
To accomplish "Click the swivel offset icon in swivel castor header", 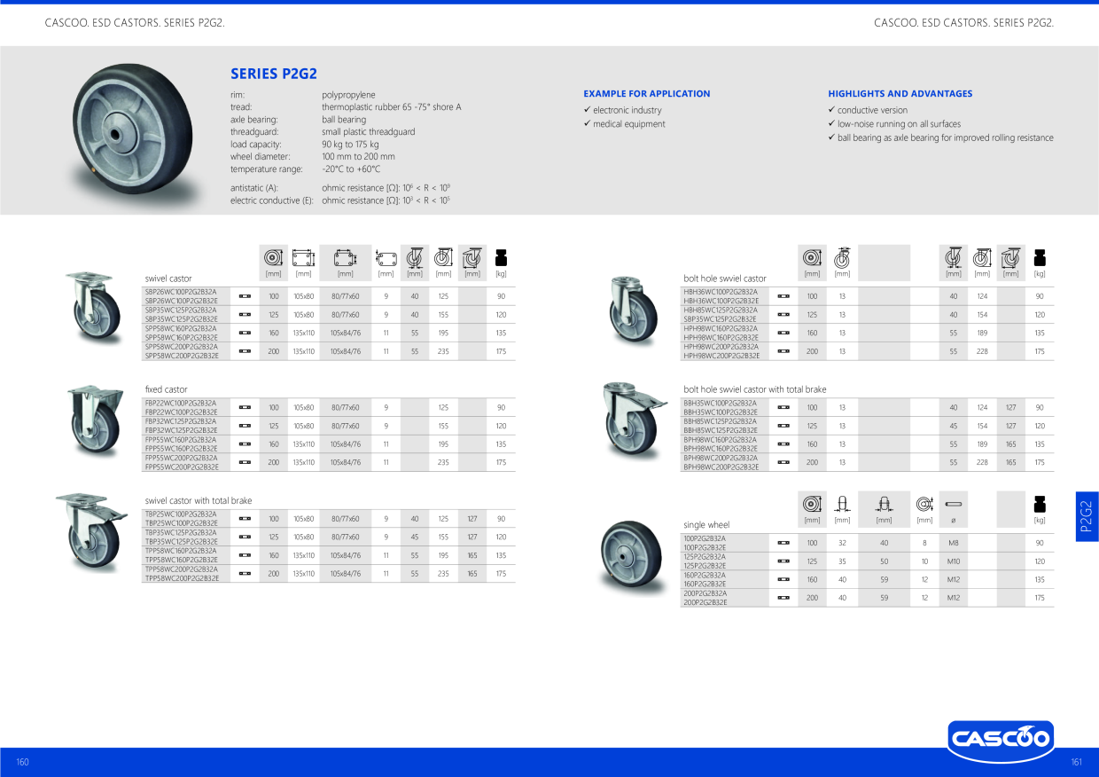I will click(414, 257).
